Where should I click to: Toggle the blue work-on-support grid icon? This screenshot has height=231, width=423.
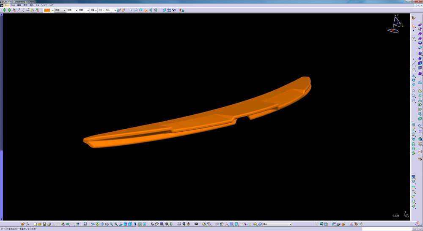(231, 224)
